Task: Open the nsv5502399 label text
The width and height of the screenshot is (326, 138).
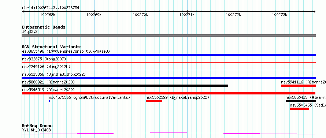Action: coord(177,97)
